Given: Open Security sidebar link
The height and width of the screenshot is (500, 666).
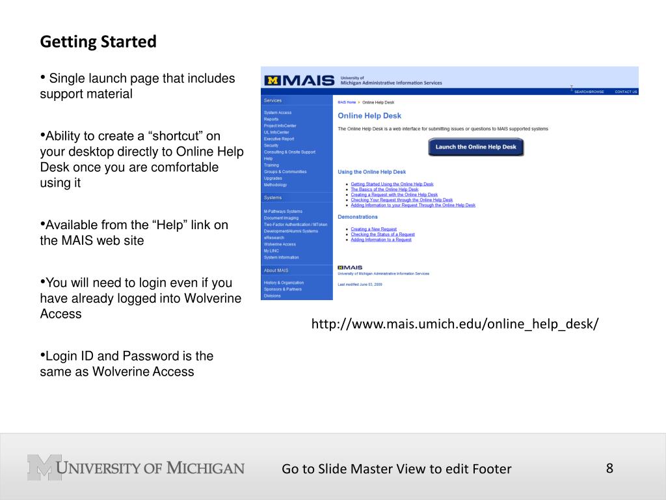Looking at the screenshot, I should point(271,145).
